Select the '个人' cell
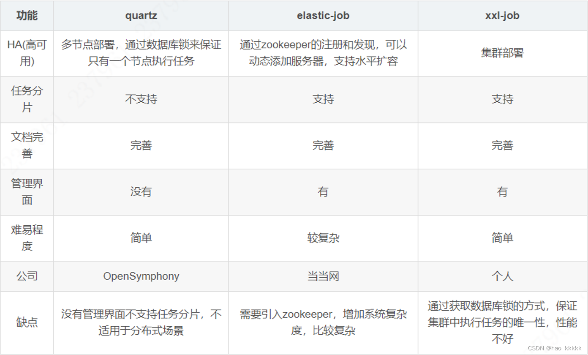This screenshot has width=588, height=355. (502, 276)
